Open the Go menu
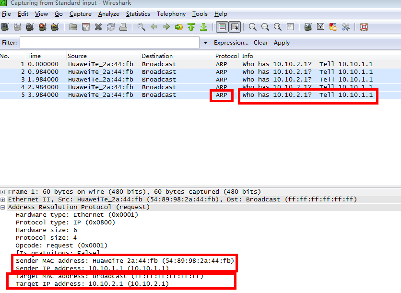401x293 pixels. click(x=59, y=14)
